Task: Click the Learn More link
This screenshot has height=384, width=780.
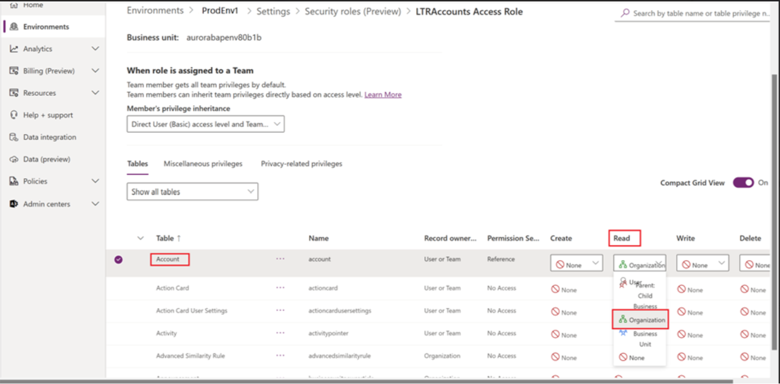Action: click(383, 95)
